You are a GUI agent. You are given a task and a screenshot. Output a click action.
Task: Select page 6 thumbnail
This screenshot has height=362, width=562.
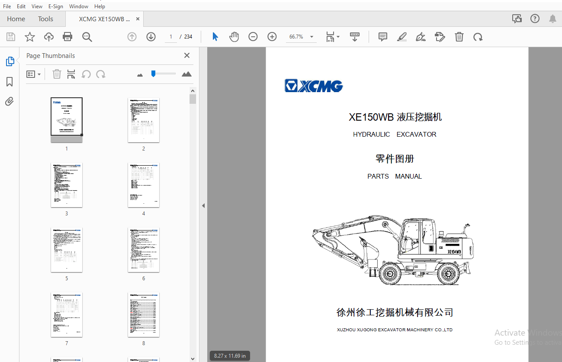pos(144,250)
